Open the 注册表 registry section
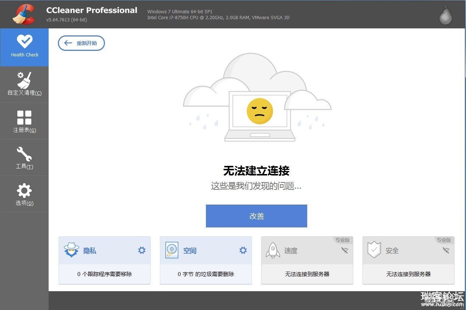Screen dimensions: 466x310 tap(24, 121)
